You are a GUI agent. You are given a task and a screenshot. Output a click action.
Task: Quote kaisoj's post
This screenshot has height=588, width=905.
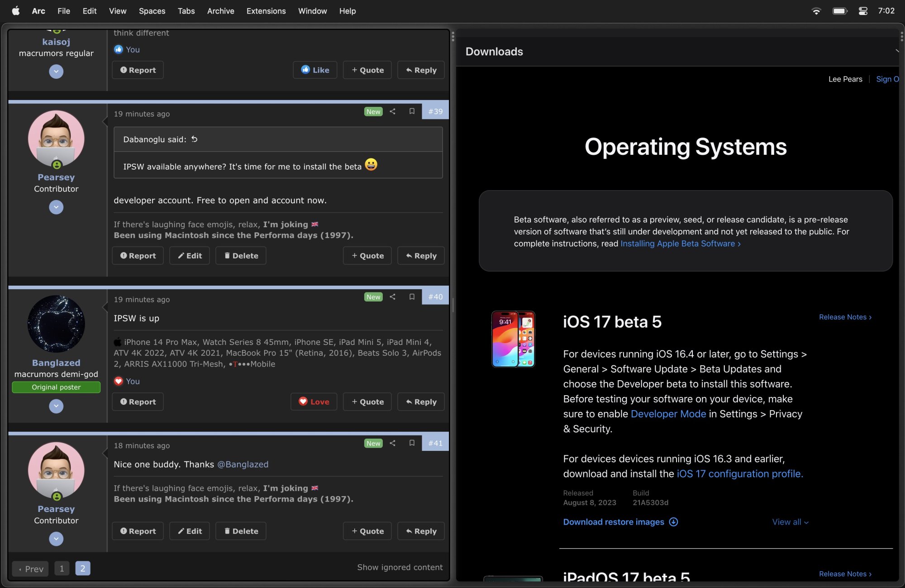tap(367, 70)
